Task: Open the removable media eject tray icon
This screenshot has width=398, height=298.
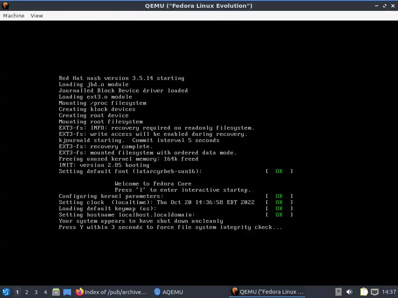Action: pyautogui.click(x=339, y=292)
